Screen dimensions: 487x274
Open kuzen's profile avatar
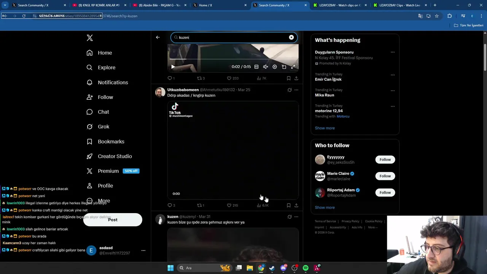click(x=160, y=220)
